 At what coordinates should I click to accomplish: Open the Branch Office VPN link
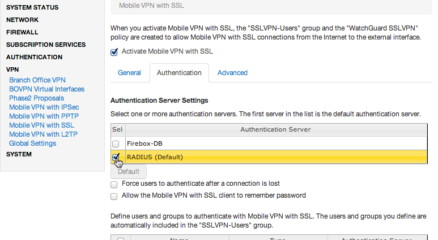[x=37, y=80]
